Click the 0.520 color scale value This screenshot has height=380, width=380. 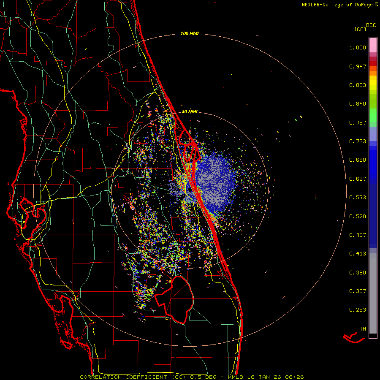358,217
